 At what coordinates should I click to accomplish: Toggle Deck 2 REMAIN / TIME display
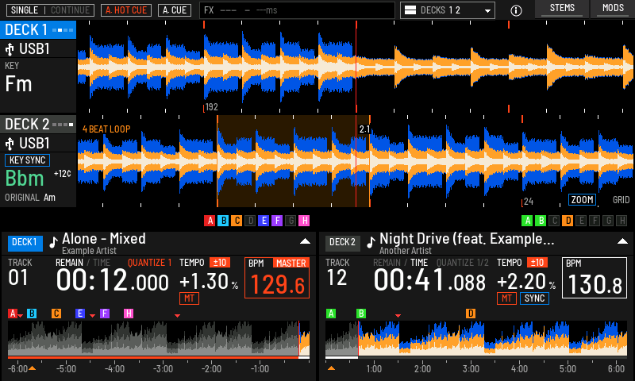(x=400, y=263)
